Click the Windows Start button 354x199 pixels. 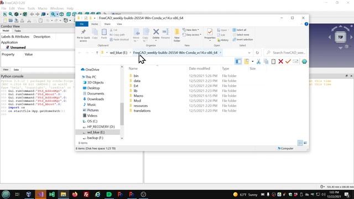click(6, 194)
